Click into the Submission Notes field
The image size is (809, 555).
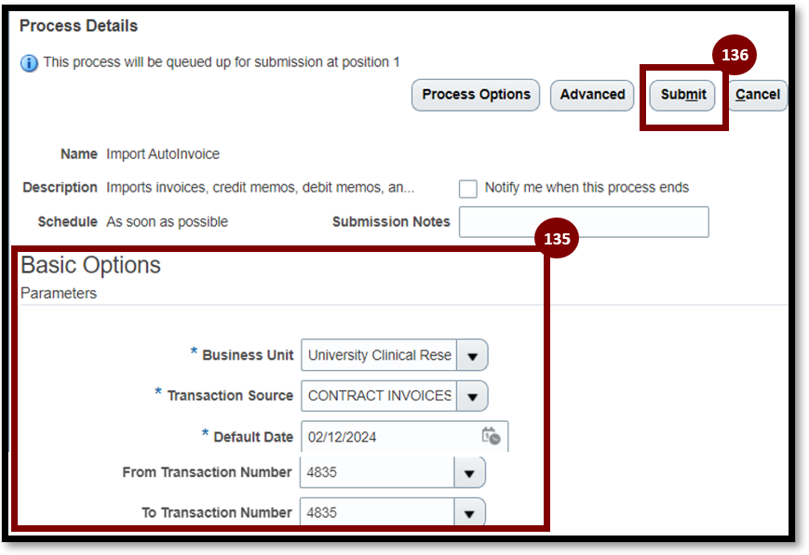coord(584,222)
